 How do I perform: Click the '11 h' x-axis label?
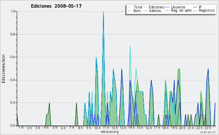pyautogui.click(x=106, y=128)
